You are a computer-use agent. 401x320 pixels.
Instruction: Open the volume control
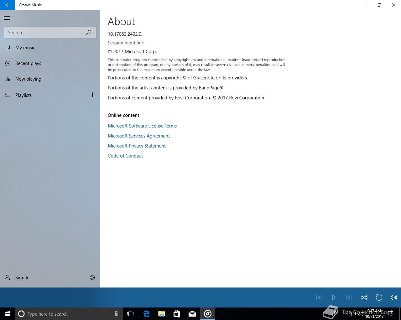[393, 297]
